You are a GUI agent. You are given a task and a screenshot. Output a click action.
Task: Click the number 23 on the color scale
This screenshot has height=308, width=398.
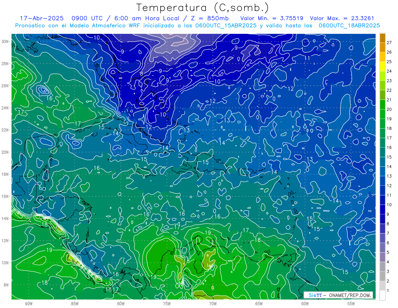389,80
